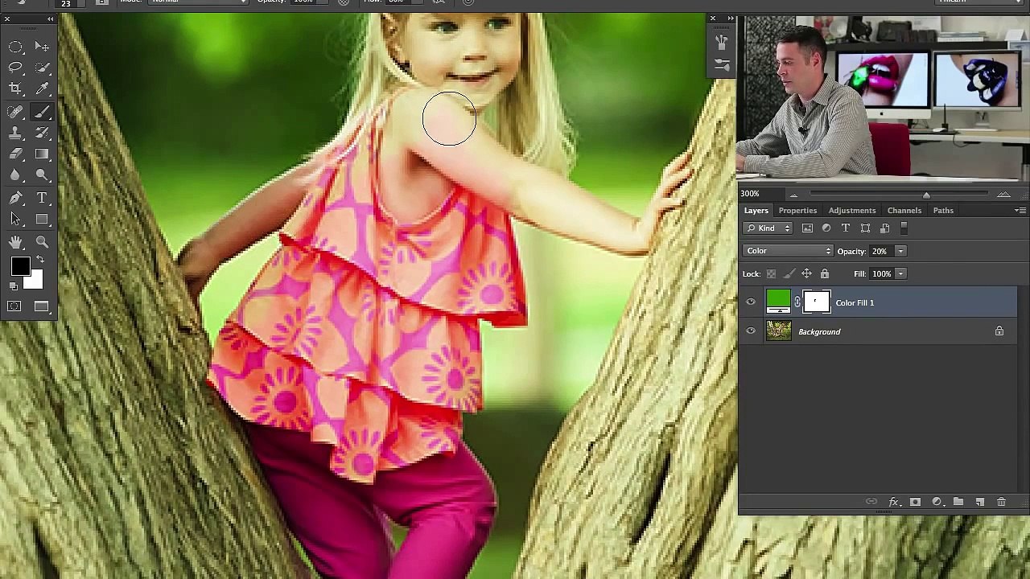Lock layer position
This screenshot has width=1030, height=579.
tap(806, 274)
